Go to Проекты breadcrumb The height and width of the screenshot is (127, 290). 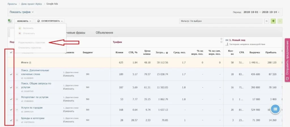pos(12,4)
